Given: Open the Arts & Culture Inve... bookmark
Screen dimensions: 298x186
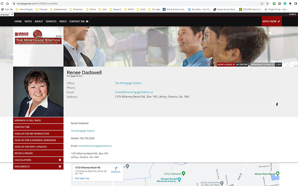Looking at the screenshot, I should [x=174, y=9].
